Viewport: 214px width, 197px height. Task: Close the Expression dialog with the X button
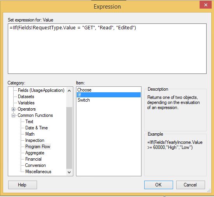coord(205,5)
